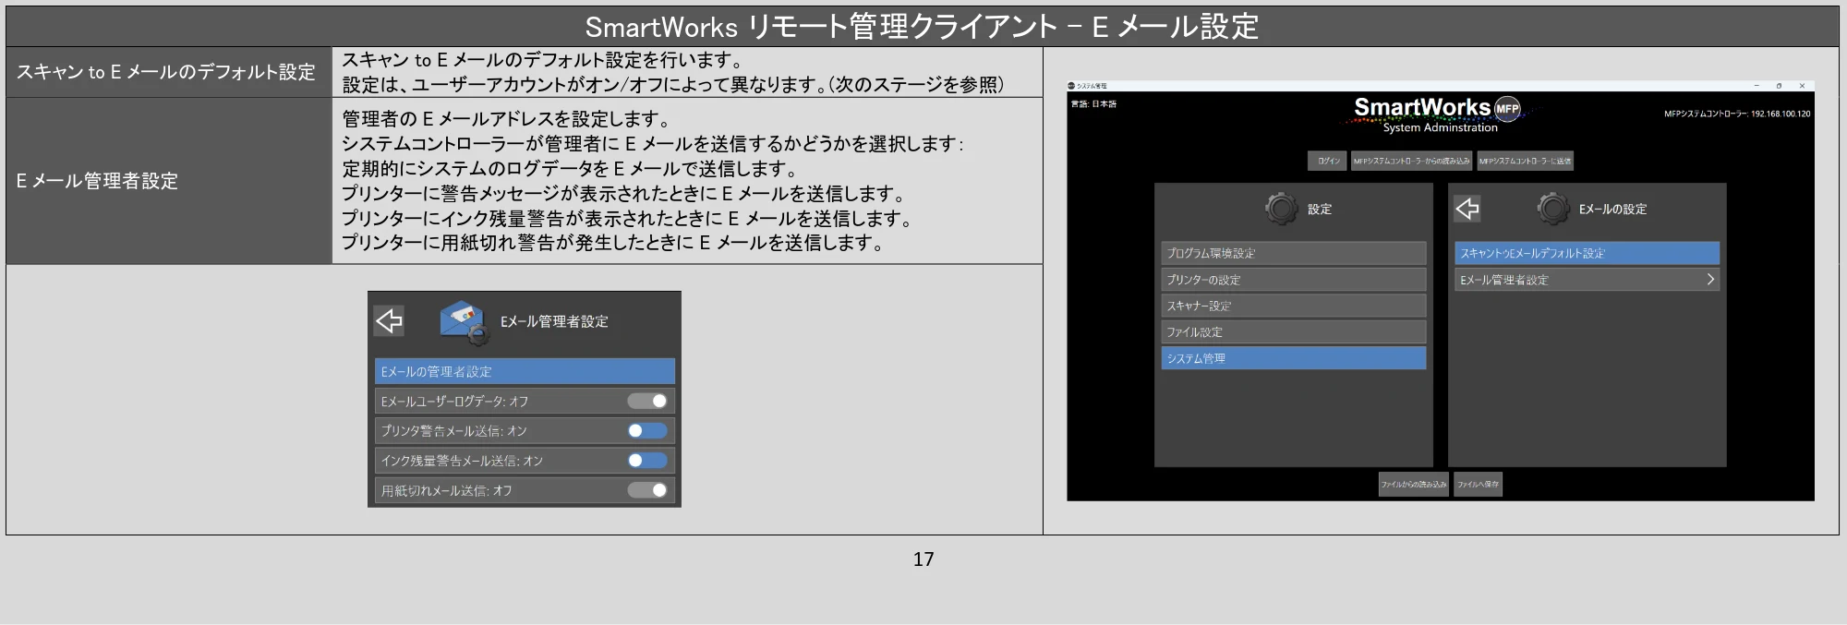The height and width of the screenshot is (625, 1847).
Task: Toggle Eメールユーザーログデータ switch
Action: point(647,401)
